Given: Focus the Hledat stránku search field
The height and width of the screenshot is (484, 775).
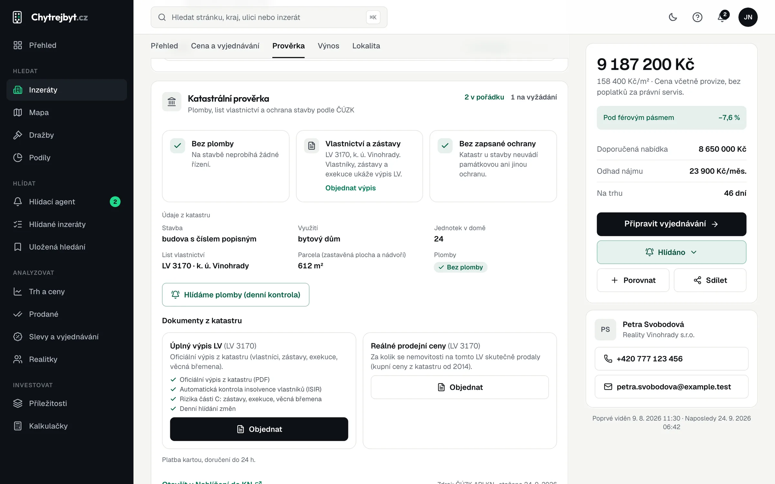Looking at the screenshot, I should (269, 17).
